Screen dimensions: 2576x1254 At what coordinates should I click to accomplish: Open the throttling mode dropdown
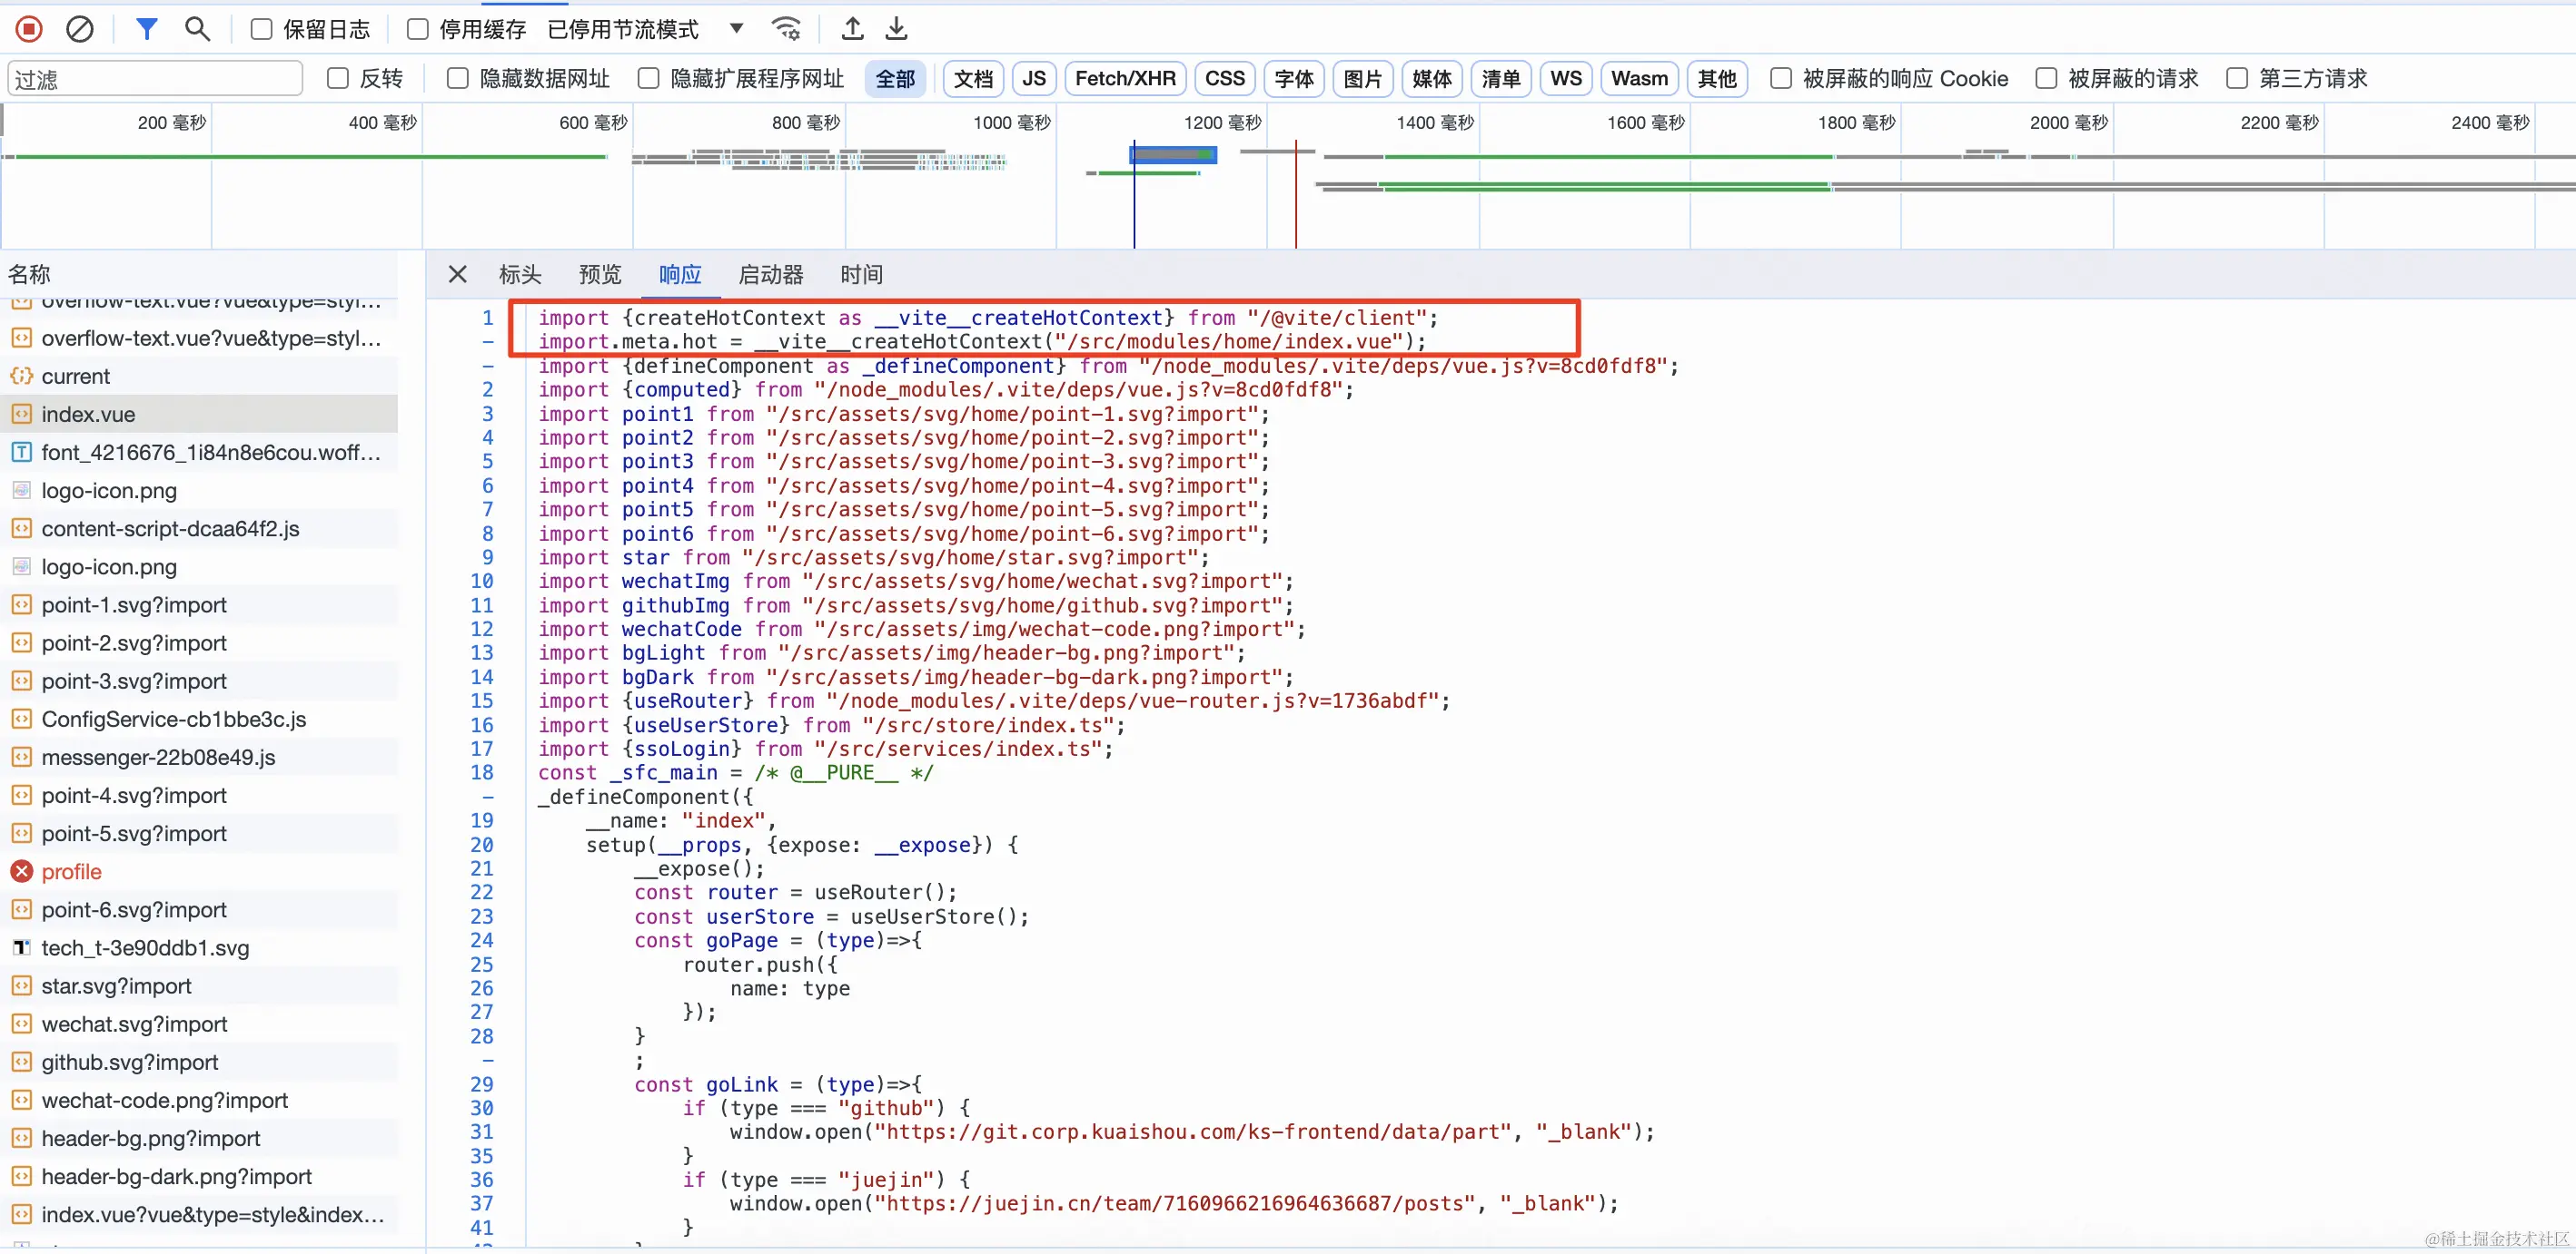736,29
